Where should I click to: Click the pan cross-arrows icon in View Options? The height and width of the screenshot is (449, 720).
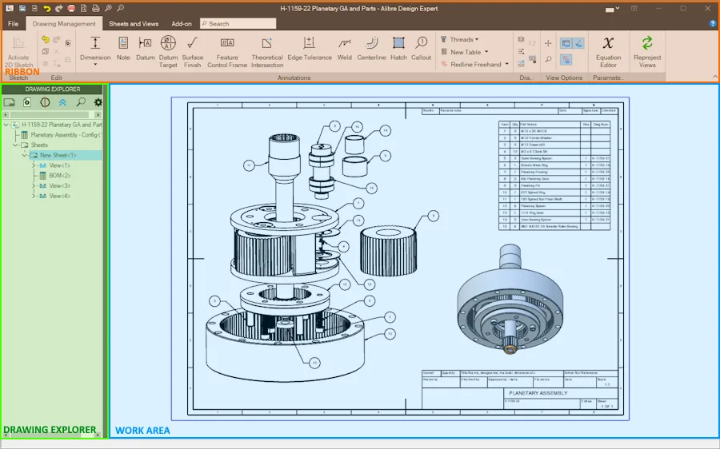(548, 43)
